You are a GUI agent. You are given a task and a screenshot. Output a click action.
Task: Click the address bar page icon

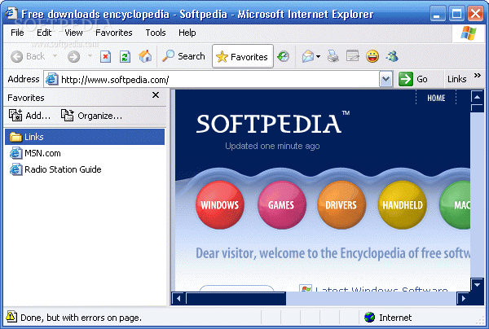52,79
